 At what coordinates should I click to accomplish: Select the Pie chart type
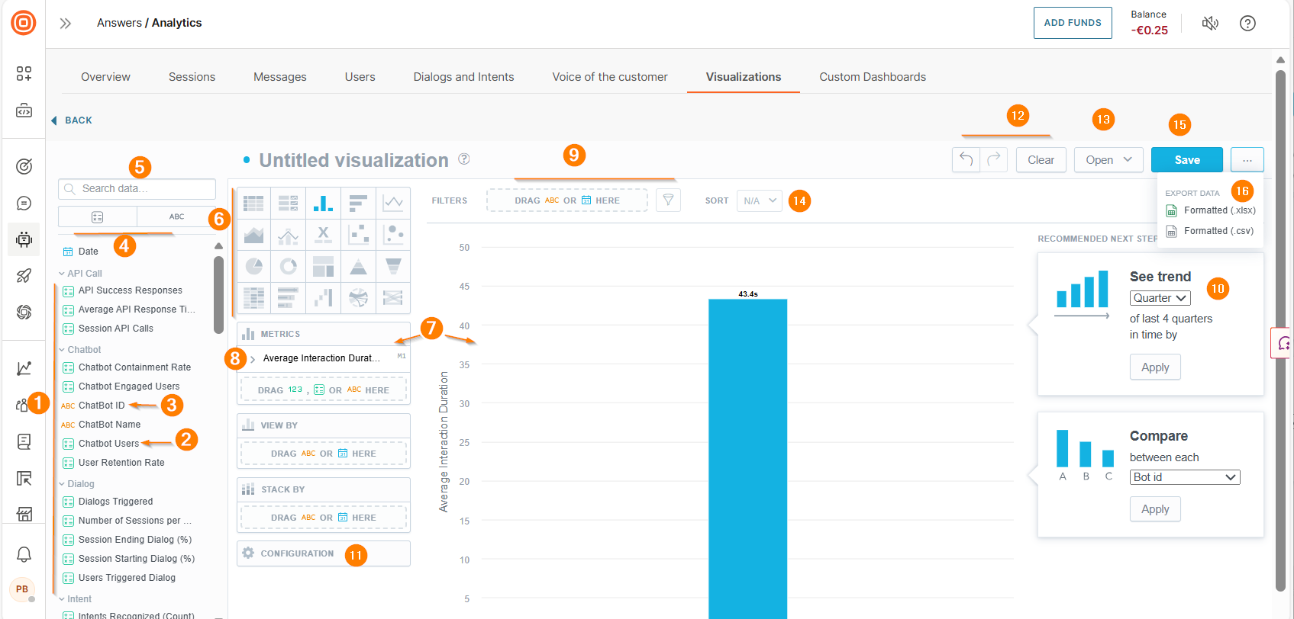253,266
